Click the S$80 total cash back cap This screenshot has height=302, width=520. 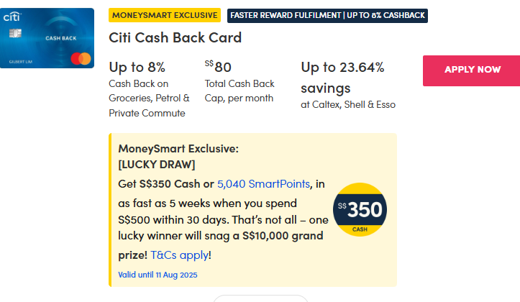pos(219,68)
